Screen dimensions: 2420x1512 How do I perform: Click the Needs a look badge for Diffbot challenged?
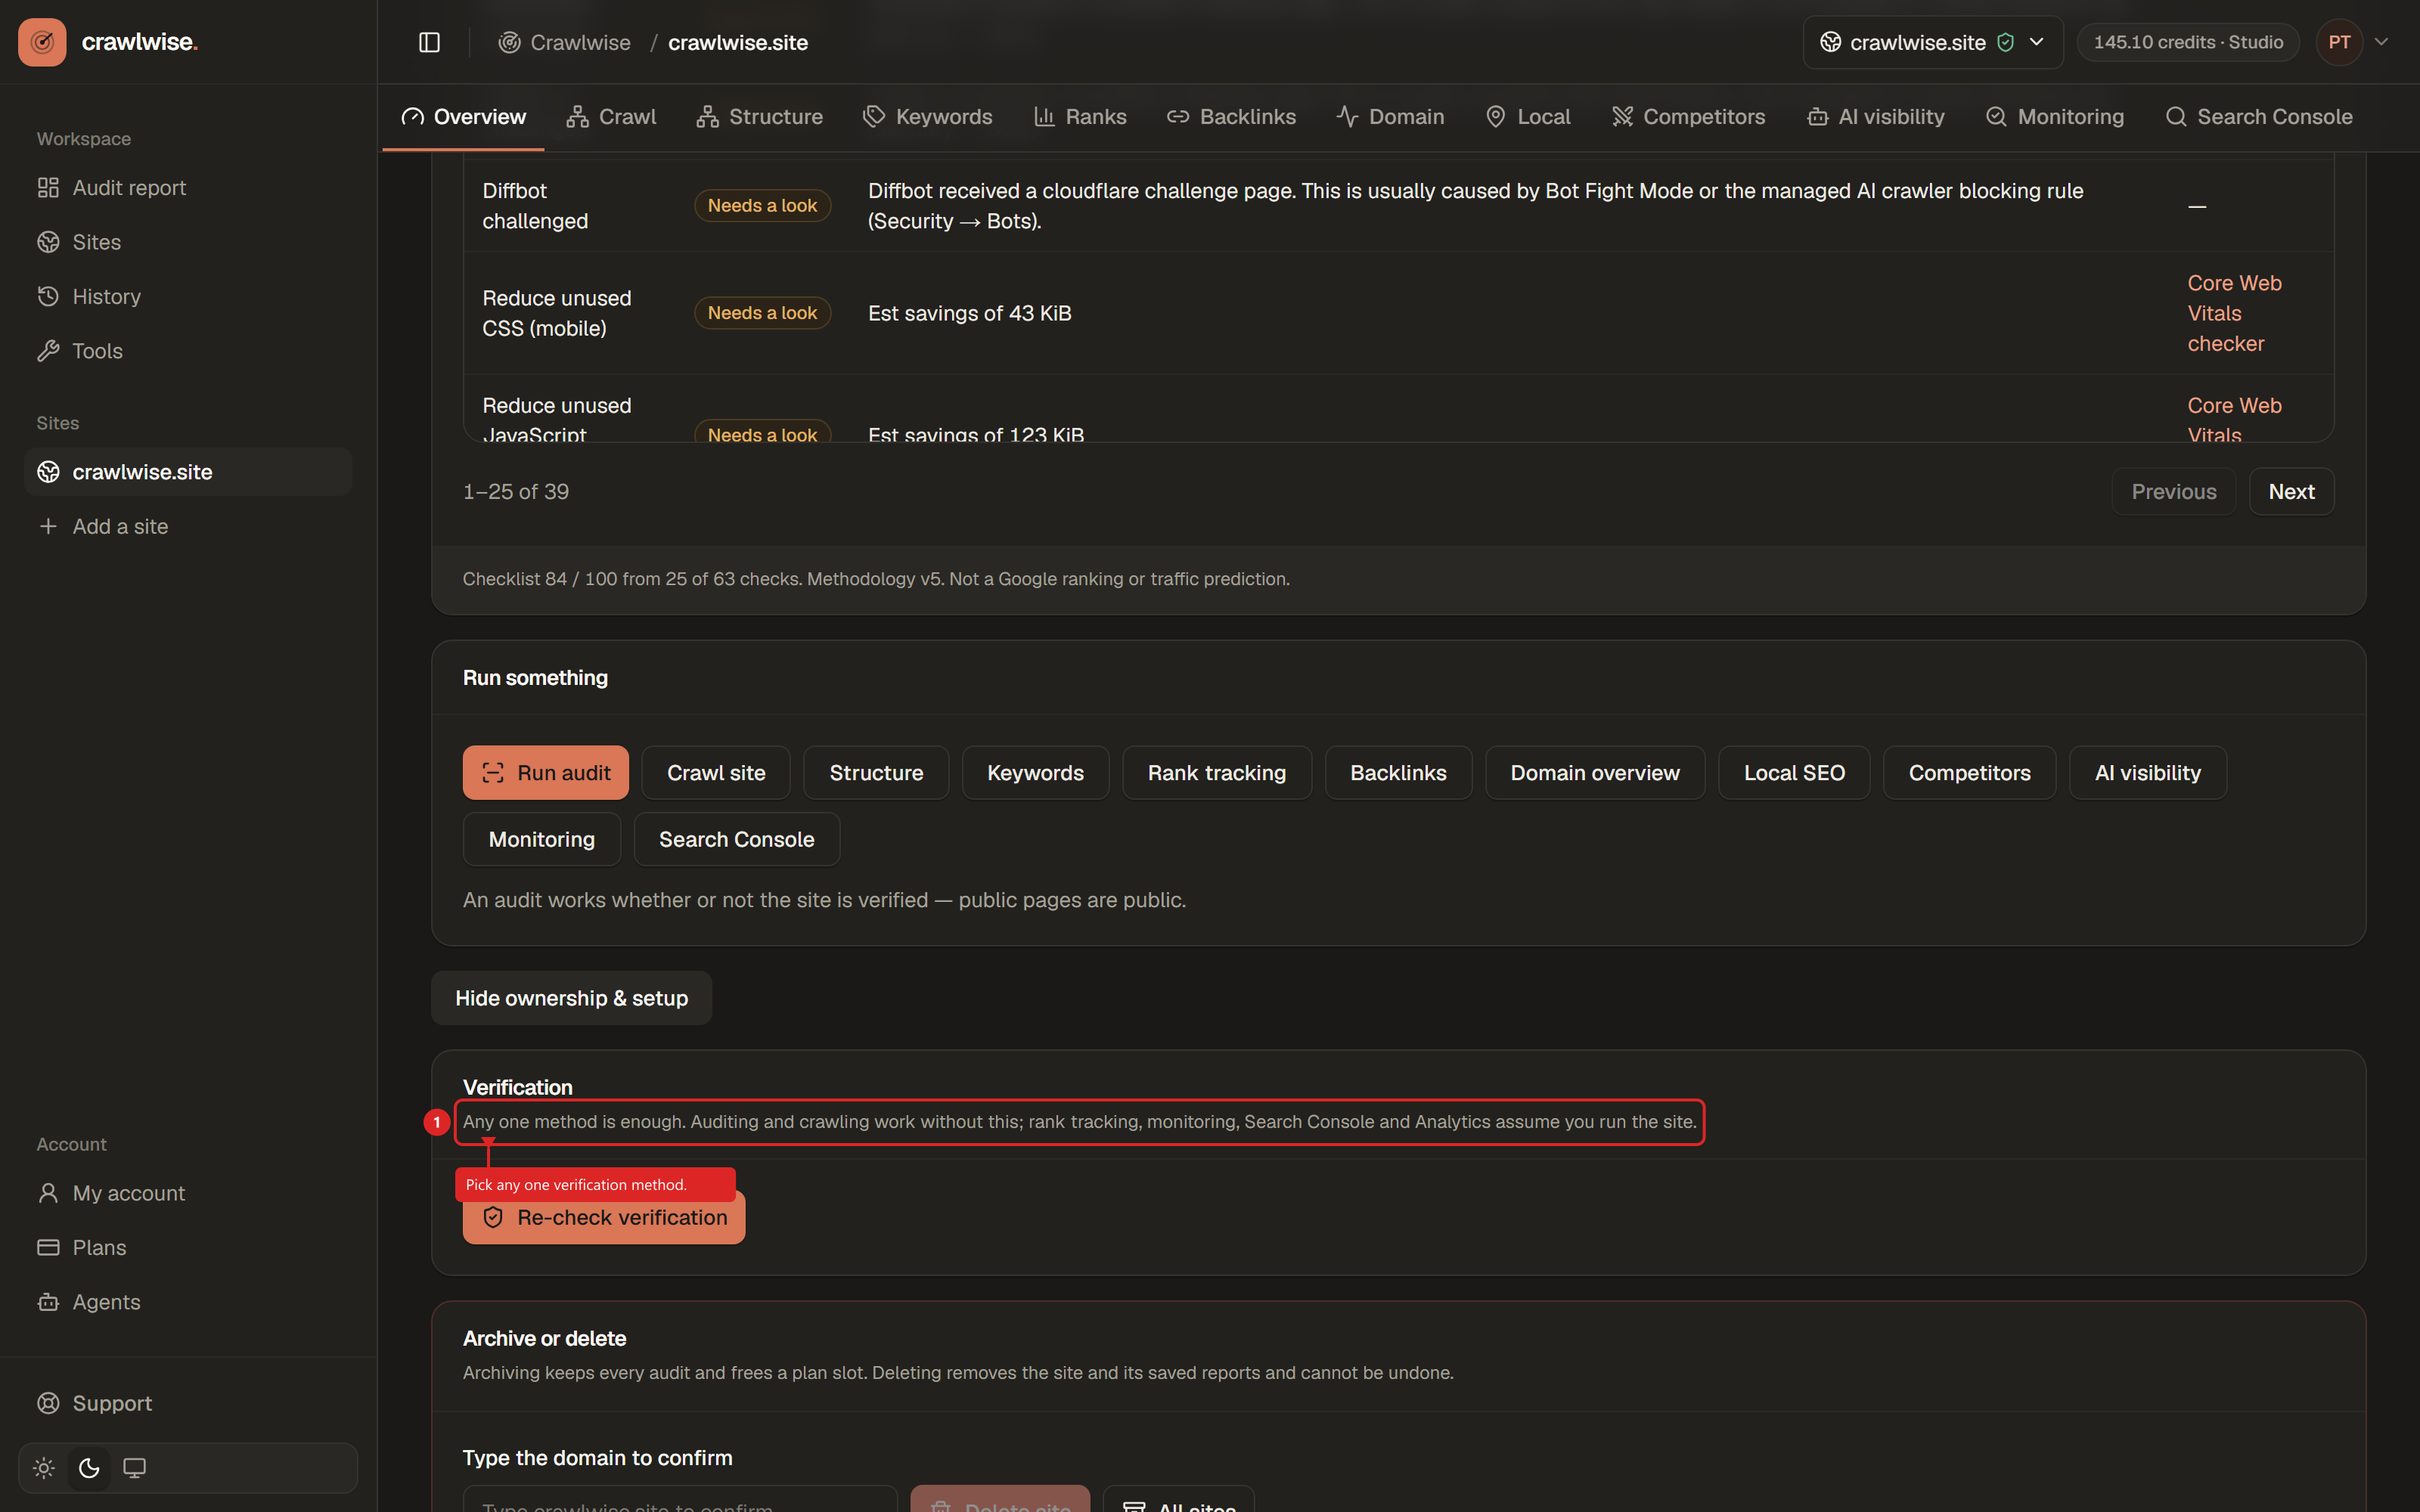pyautogui.click(x=762, y=205)
